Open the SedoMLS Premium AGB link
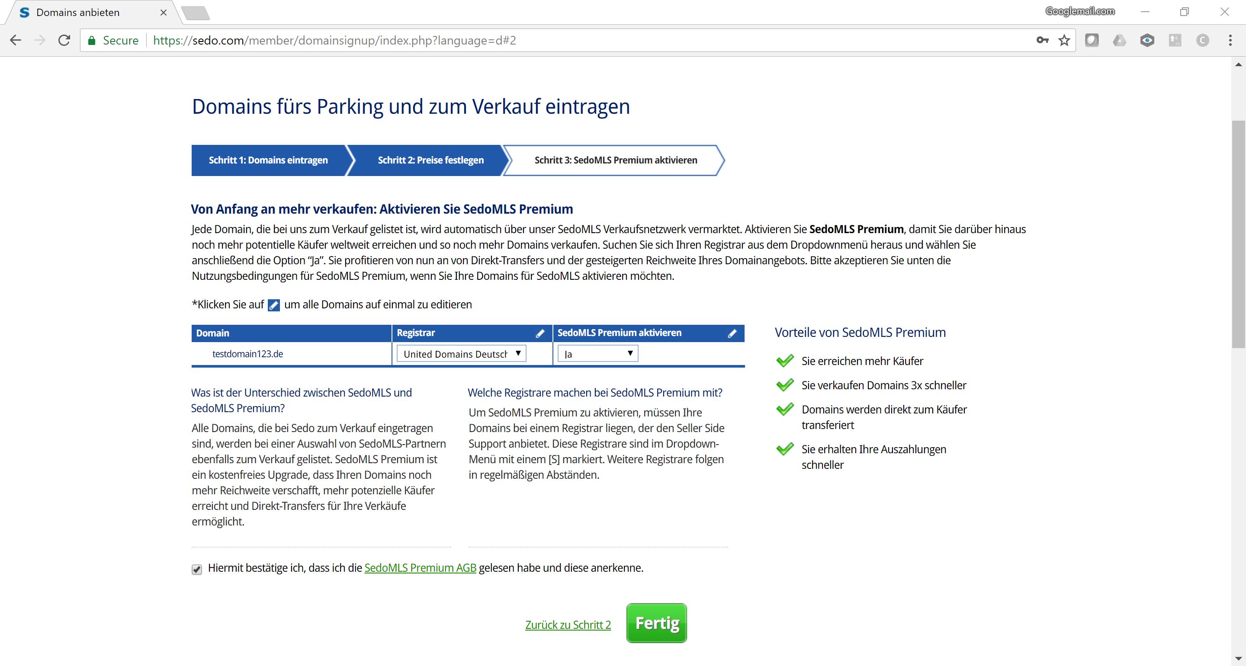Viewport: 1246px width, 666px height. (420, 568)
